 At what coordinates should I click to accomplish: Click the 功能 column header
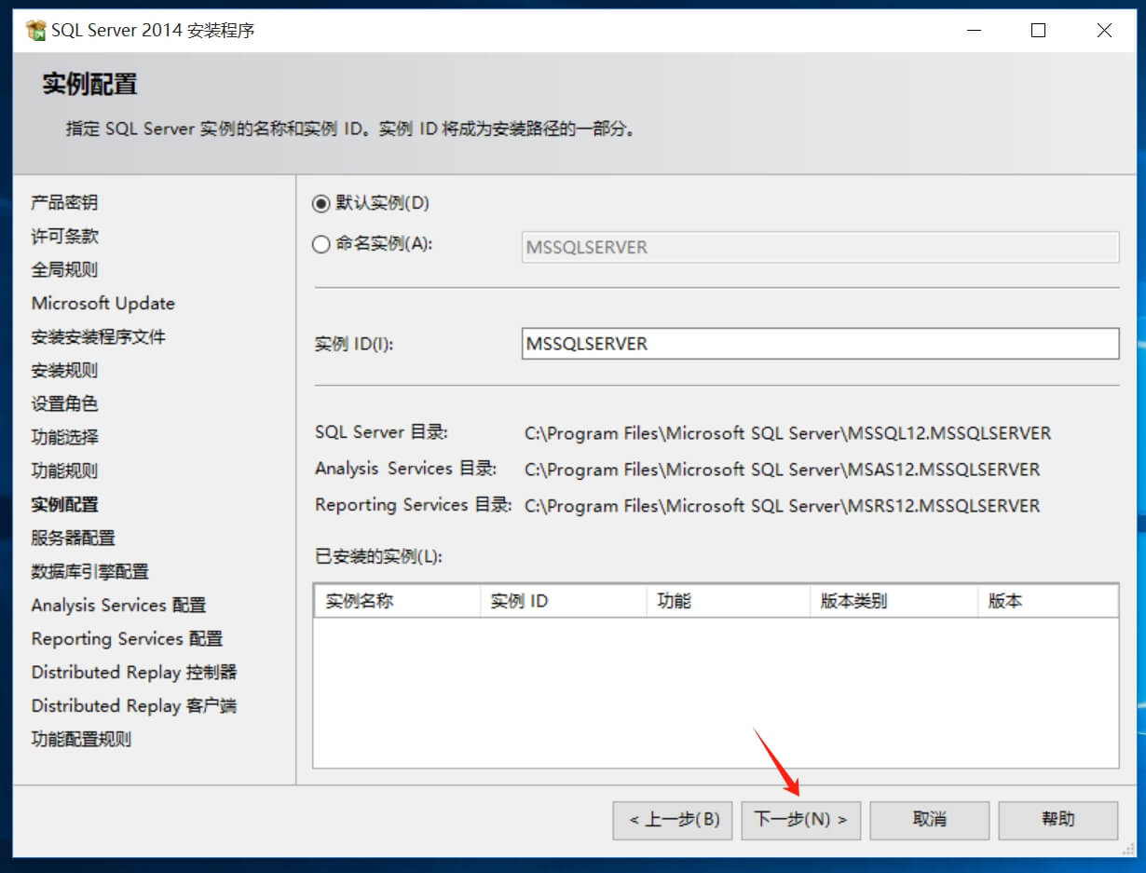pos(728,601)
